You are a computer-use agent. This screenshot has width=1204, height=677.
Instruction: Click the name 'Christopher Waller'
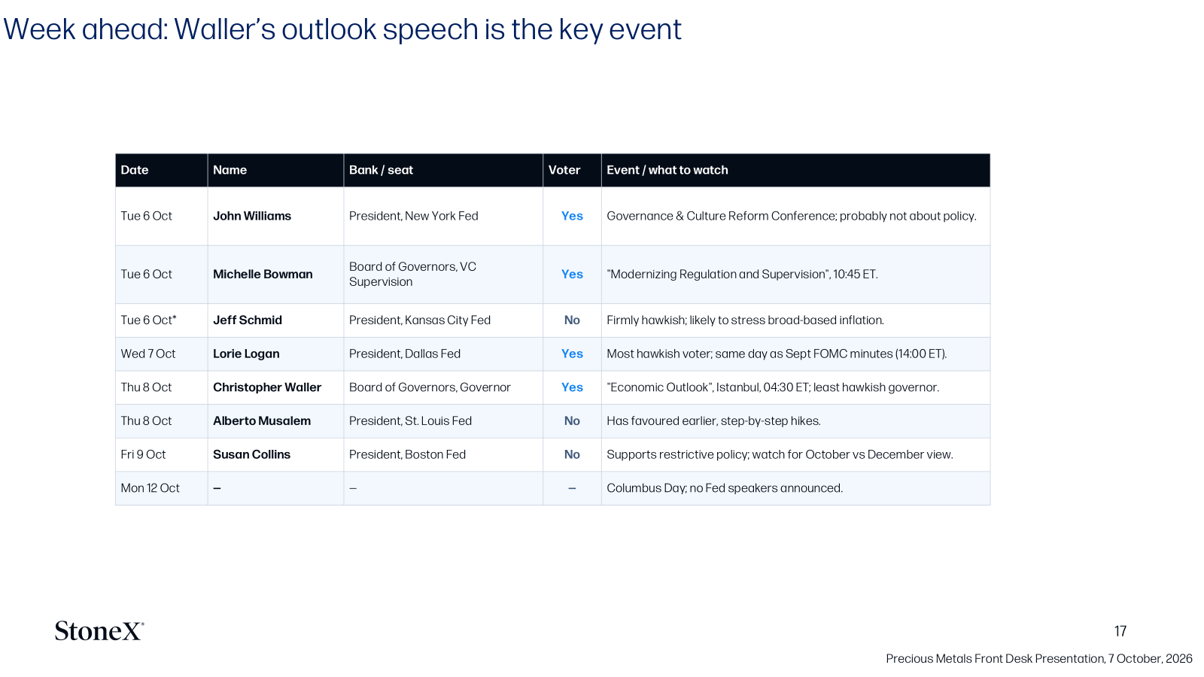pos(267,387)
